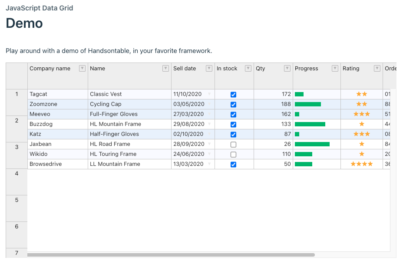Viewport: 403px width, 264px height.
Task: Select the Sell date column header
Action: coord(193,76)
